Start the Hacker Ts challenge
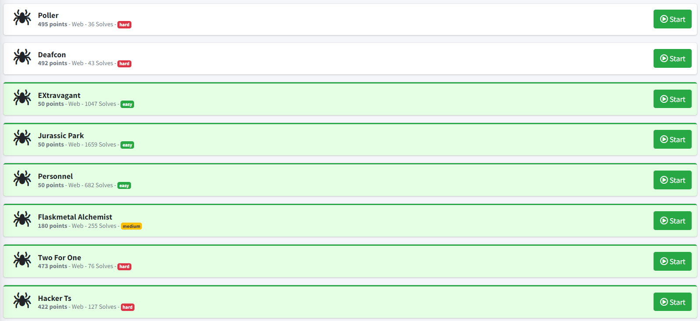The height and width of the screenshot is (321, 700). coord(672,302)
